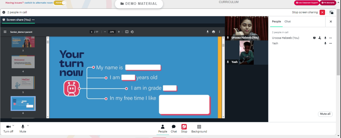Viewport: 341px width, 138px height.
Task: Toggle PDF sidebar hamburger menu
Action: [x=5, y=32]
